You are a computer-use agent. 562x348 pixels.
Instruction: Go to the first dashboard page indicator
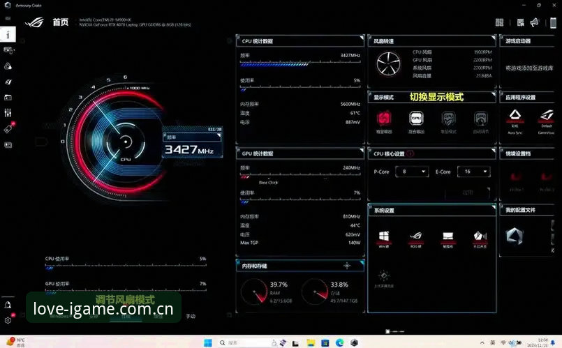click(x=387, y=331)
